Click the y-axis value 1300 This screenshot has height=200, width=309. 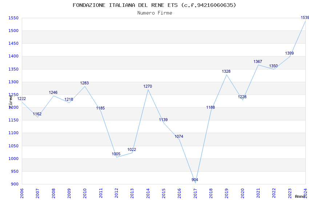(13, 82)
